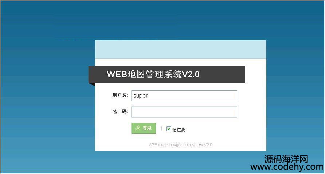Focus the empty 密码 password field
325x174 pixels.
pyautogui.click(x=184, y=112)
